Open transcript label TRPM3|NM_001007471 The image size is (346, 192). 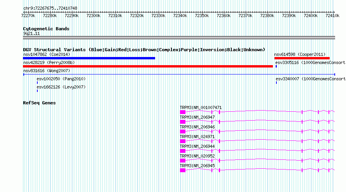pos(201,108)
